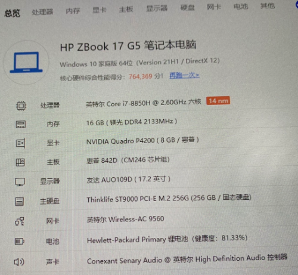
Task: Select the 惠普 842D CM246 chipset value
Action: pyautogui.click(x=128, y=160)
